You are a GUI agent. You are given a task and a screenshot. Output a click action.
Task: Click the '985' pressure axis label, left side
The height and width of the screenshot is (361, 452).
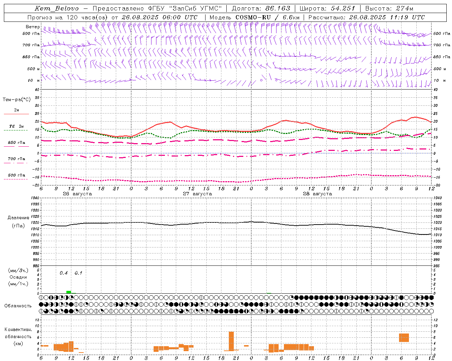click(x=36, y=266)
